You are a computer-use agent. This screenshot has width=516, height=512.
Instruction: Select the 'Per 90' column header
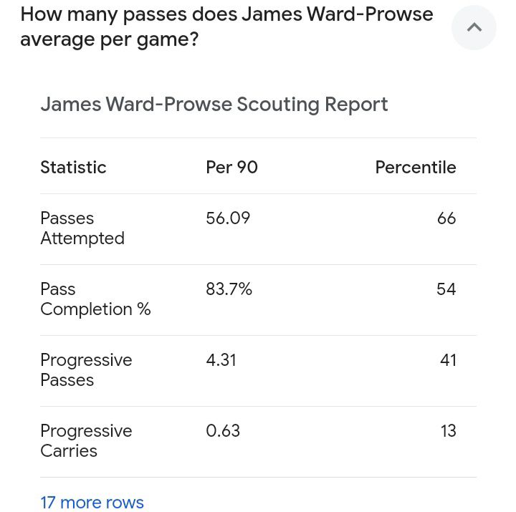click(x=231, y=167)
